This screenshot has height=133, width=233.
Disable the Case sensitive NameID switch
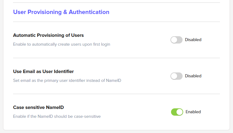click(177, 112)
